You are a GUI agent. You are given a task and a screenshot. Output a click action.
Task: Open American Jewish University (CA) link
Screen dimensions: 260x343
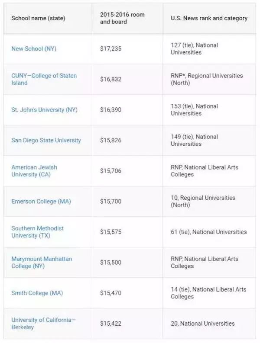[x=34, y=171]
